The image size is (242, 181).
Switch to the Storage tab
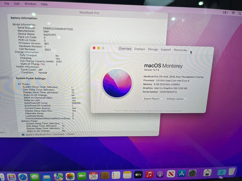pyautogui.click(x=153, y=49)
